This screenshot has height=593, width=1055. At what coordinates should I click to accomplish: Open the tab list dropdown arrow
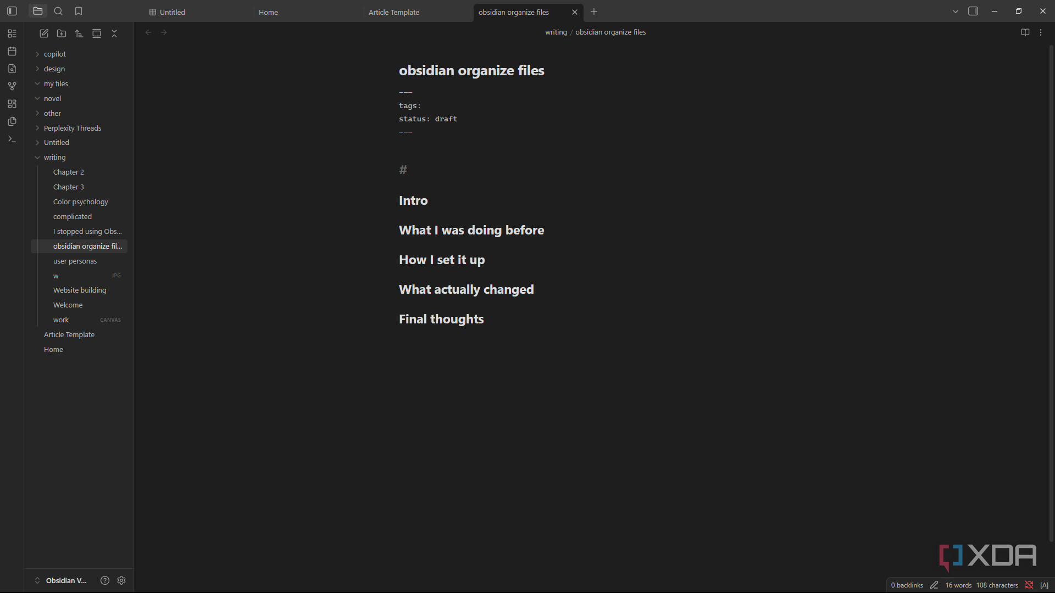pyautogui.click(x=956, y=12)
